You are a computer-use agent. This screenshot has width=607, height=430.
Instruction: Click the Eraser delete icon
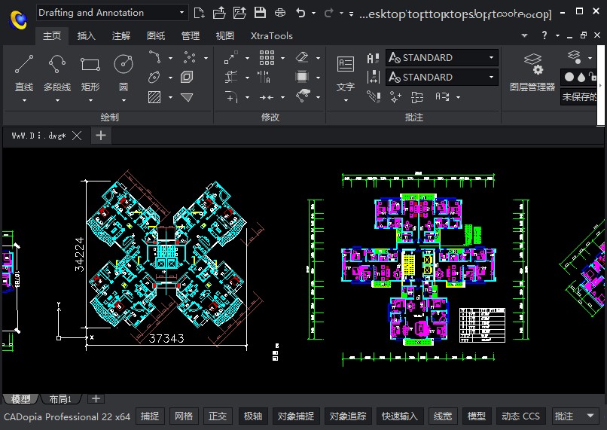pyautogui.click(x=302, y=57)
